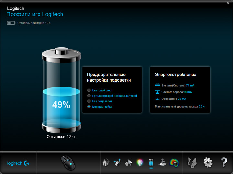Viewport: 233px width, 174px height.
Task: Click the Logitech G logo
Action: click(18, 163)
